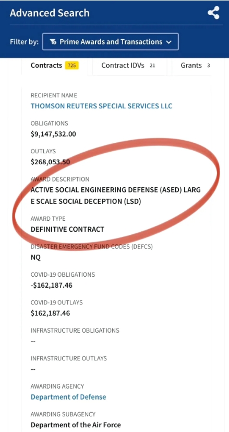Click the Active Social Engineering Defense description
This screenshot has height=432, width=229.
click(x=116, y=196)
